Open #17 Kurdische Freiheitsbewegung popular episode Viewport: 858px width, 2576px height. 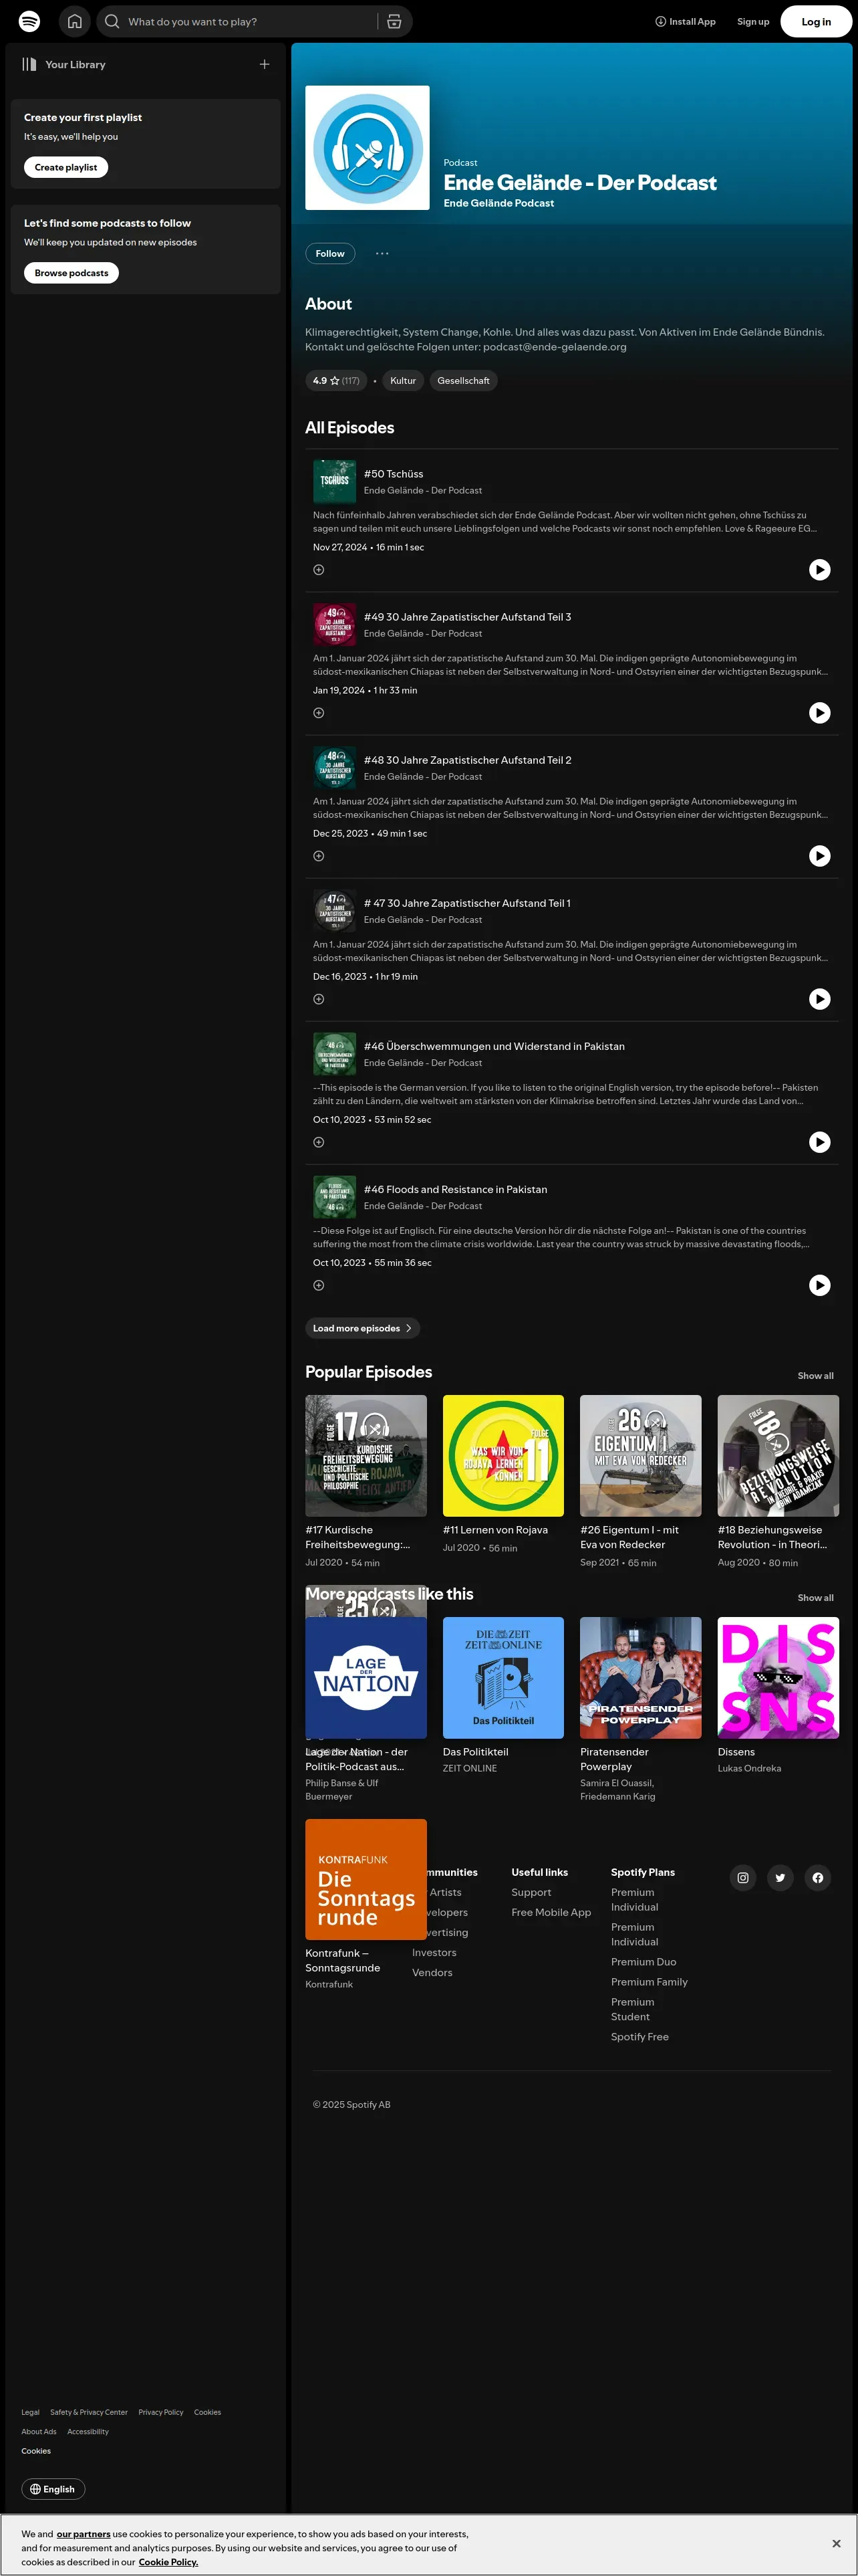(366, 1482)
